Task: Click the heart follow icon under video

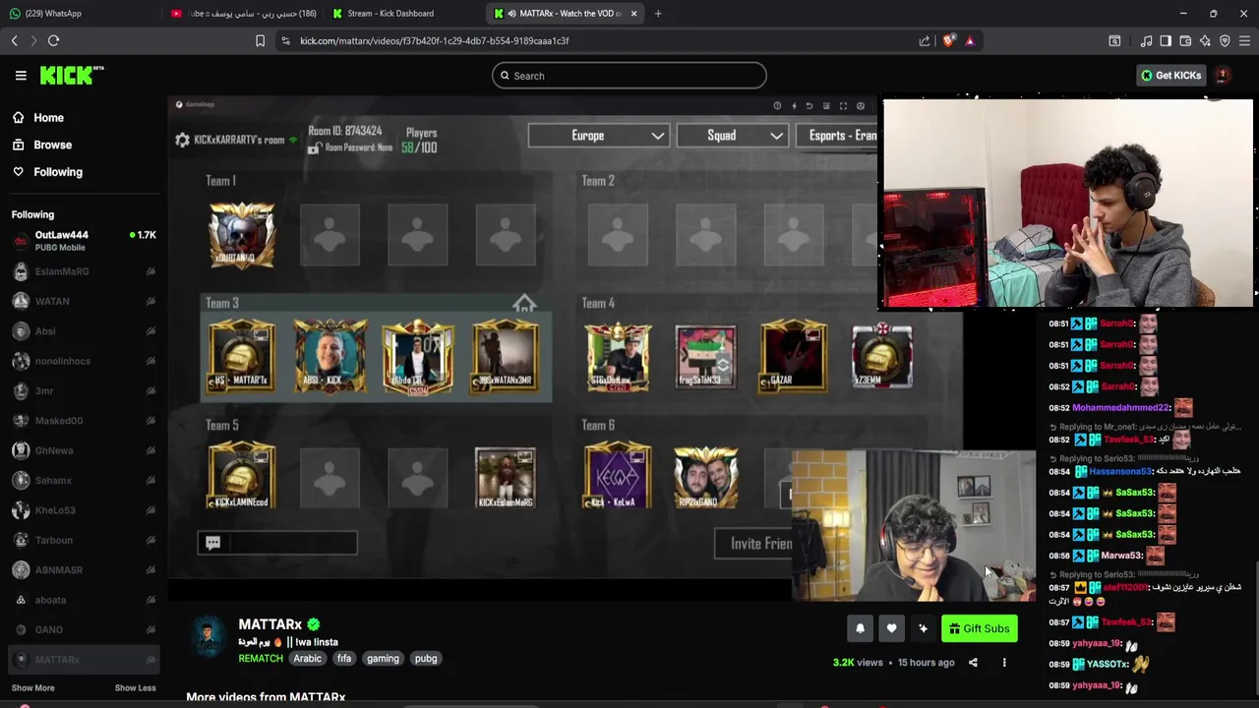Action: [891, 628]
